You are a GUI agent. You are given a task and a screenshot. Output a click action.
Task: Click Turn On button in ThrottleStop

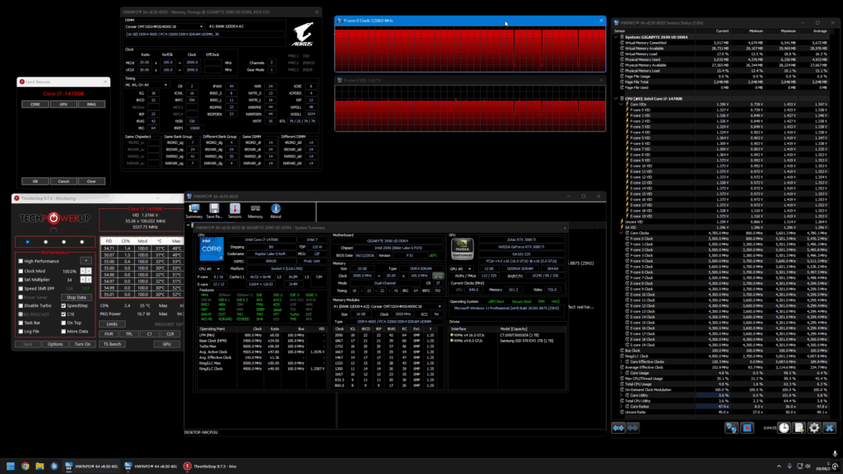tap(82, 344)
